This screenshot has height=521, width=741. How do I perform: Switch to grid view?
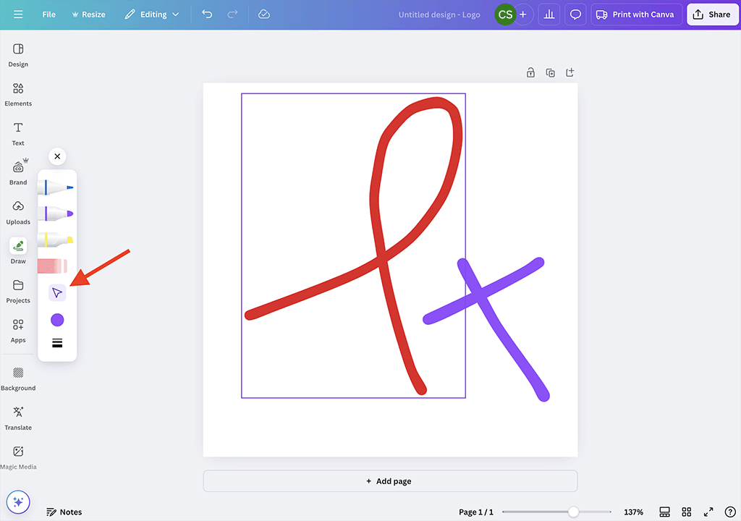(687, 512)
